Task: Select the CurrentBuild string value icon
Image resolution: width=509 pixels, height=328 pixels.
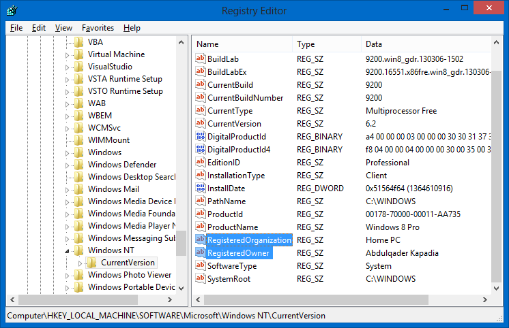Action: (x=201, y=84)
